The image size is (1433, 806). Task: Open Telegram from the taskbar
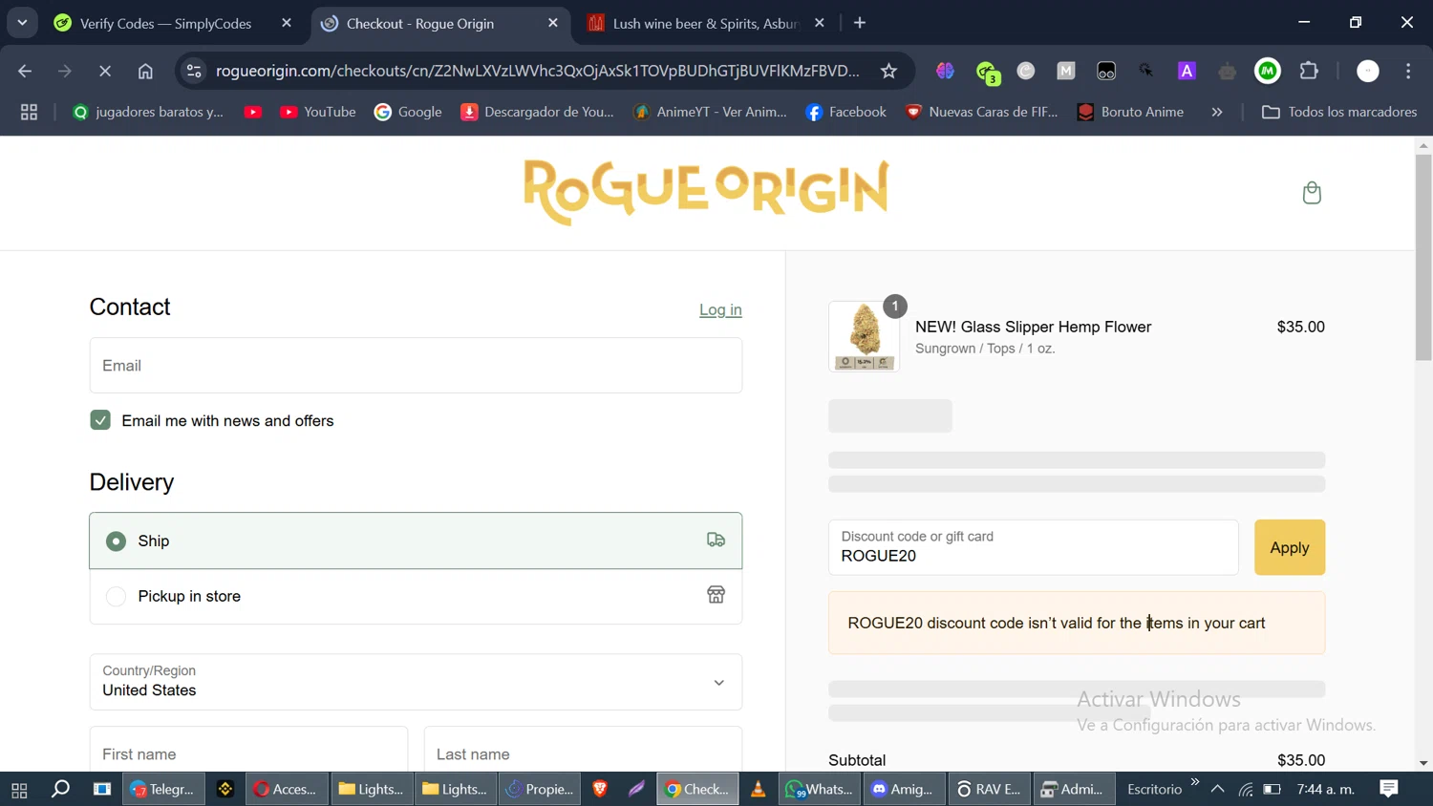(163, 789)
